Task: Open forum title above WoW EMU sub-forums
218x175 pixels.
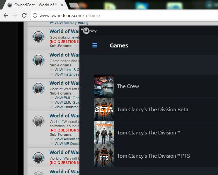Action: [64, 83]
